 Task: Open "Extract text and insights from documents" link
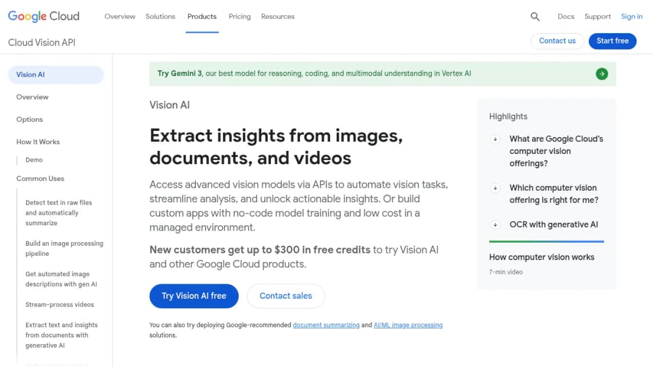[x=62, y=335]
